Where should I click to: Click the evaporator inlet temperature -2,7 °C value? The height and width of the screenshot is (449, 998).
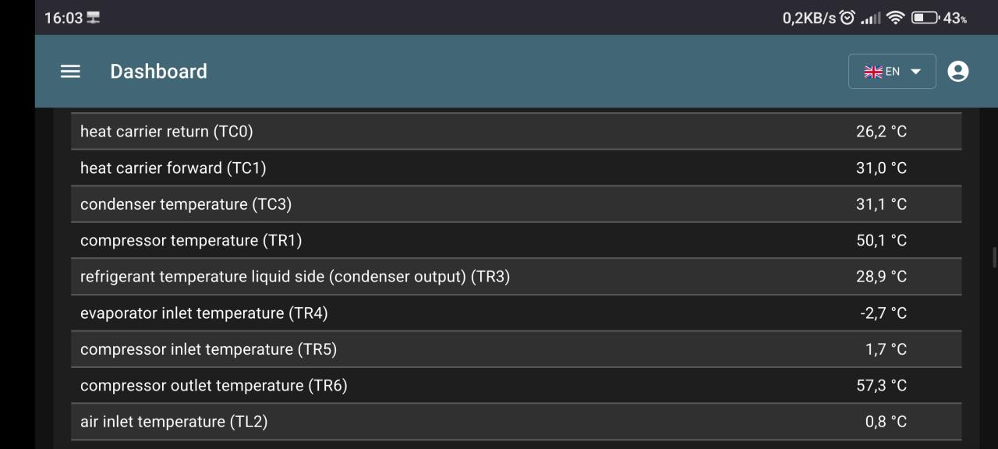tap(883, 313)
